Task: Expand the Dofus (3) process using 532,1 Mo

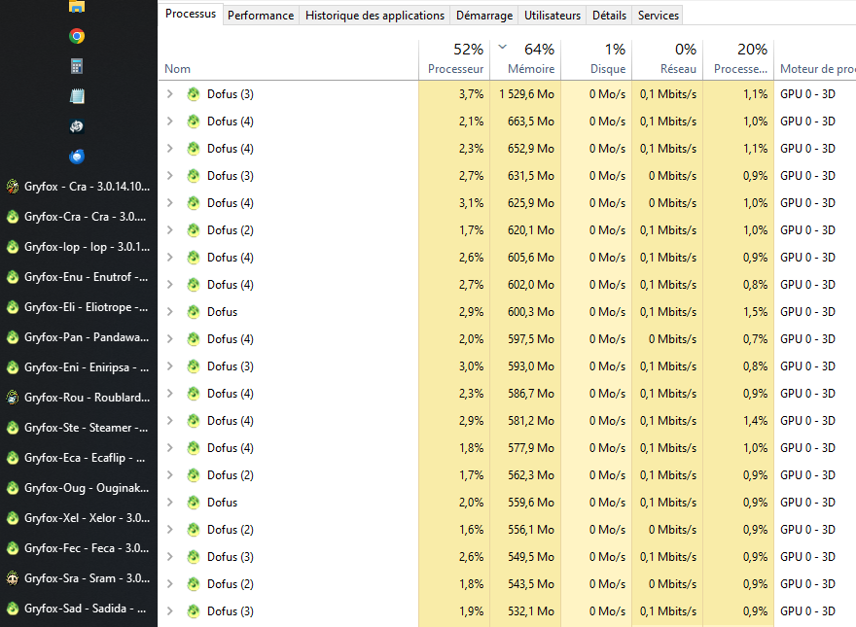Action: click(x=170, y=611)
